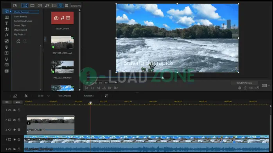Open the red Stock Content tile
This screenshot has height=153, width=273.
click(62, 18)
